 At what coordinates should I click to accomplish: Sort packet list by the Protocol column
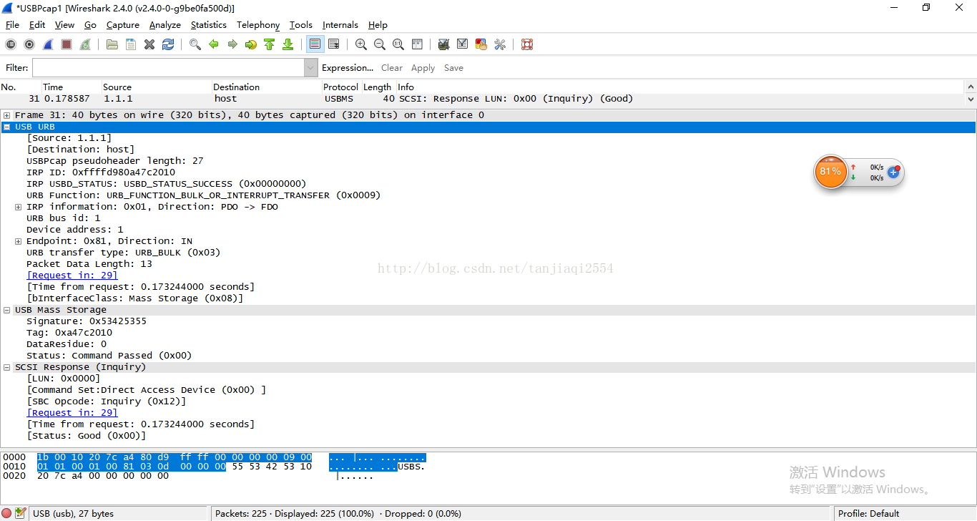coord(341,87)
